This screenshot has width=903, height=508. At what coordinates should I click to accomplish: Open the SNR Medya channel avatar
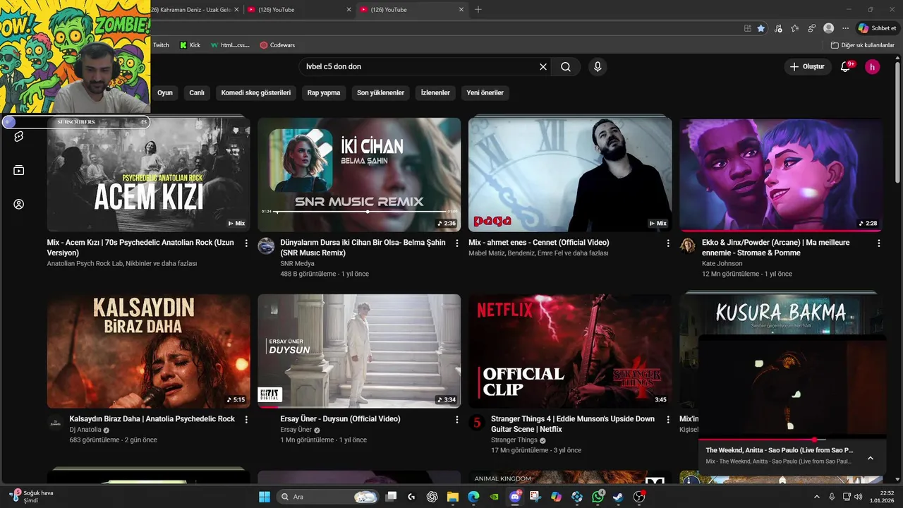coord(266,246)
